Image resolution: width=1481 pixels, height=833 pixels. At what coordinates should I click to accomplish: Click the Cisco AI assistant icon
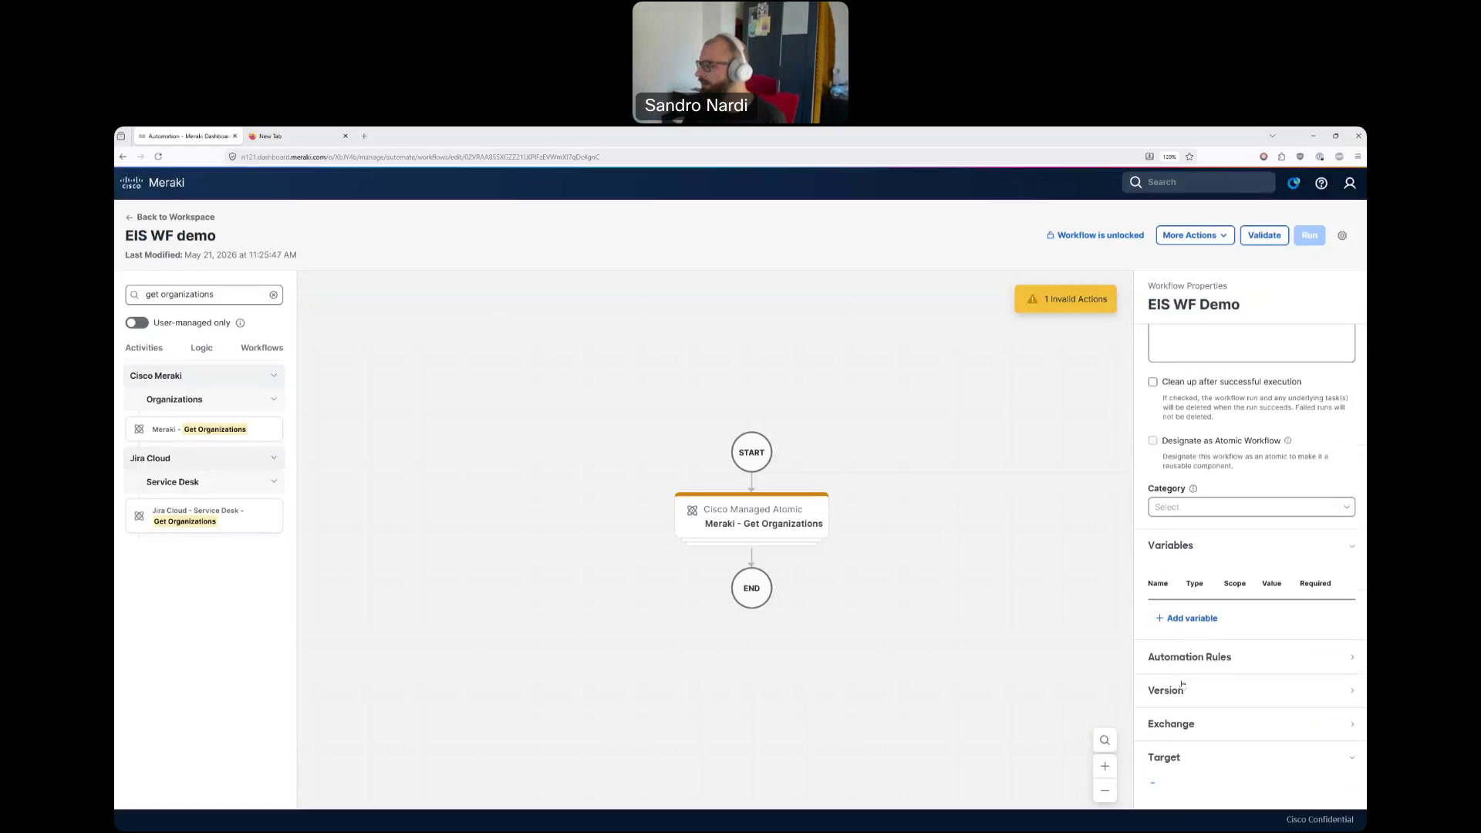click(1294, 183)
